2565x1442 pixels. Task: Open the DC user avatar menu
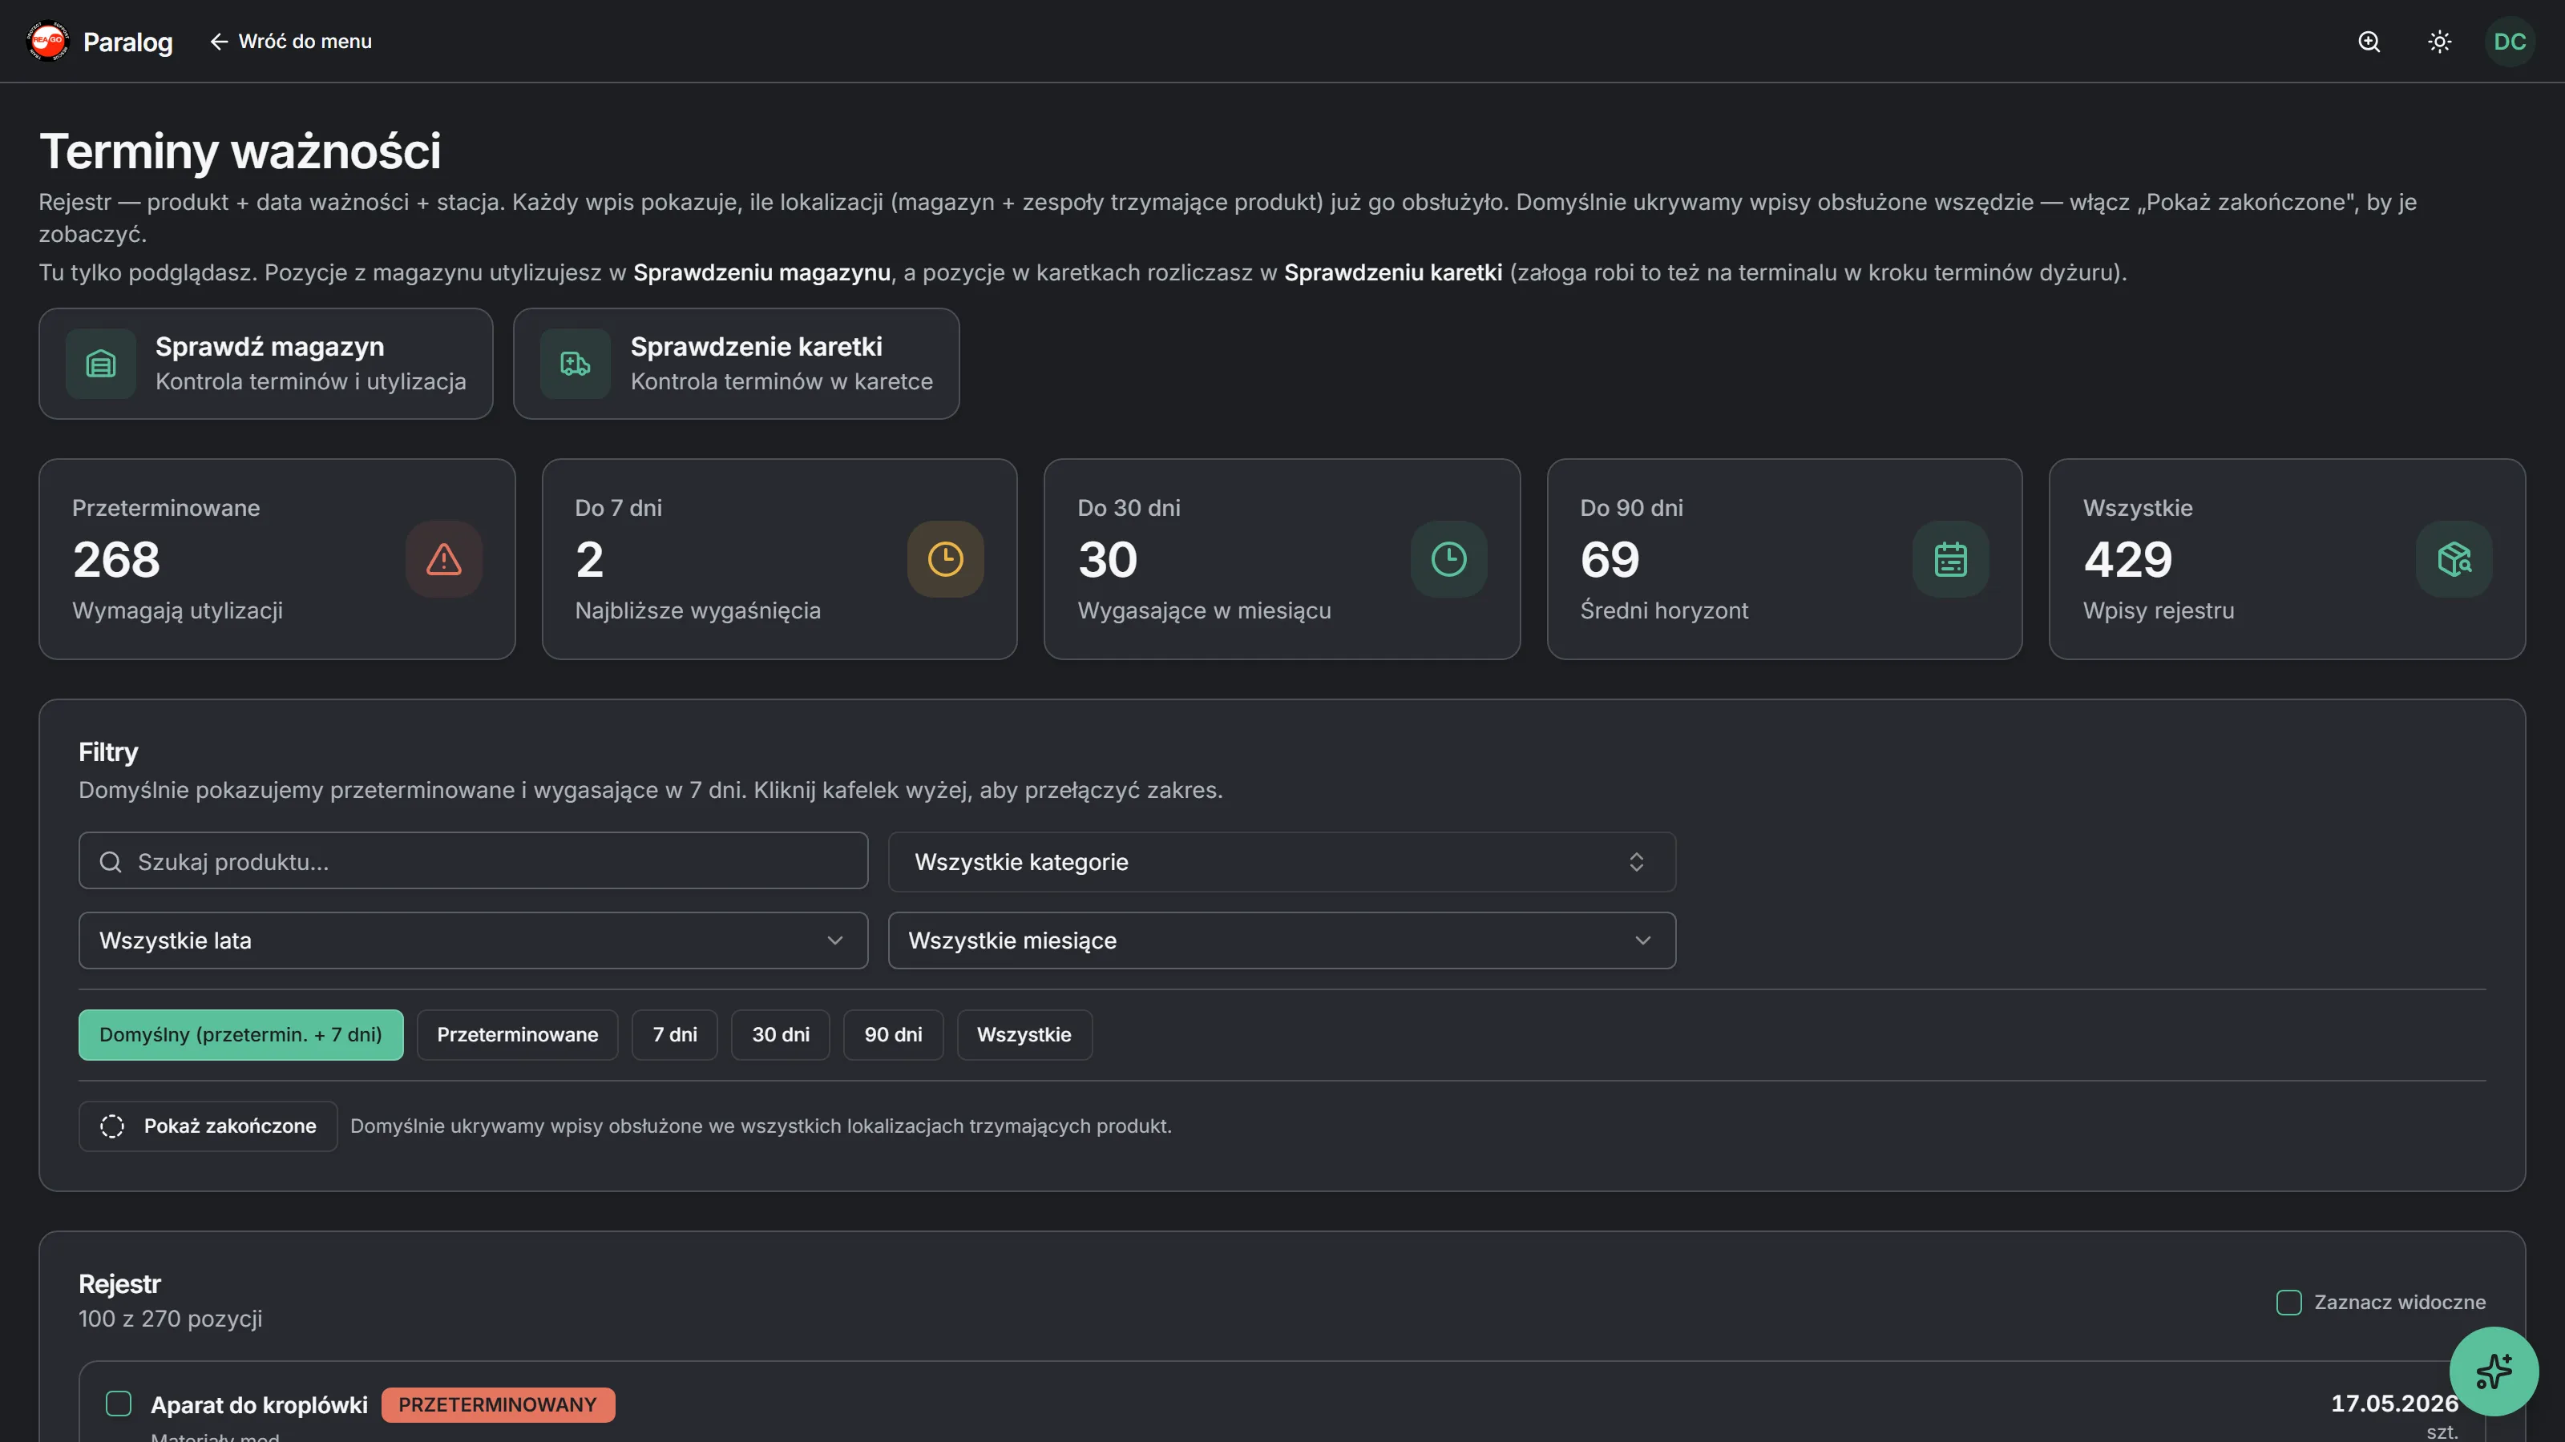(x=2509, y=41)
